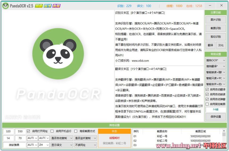Select the 彩虹二号 row in screenshot list
Image resolution: width=229 pixels, height=151 pixels.
tap(177, 141)
